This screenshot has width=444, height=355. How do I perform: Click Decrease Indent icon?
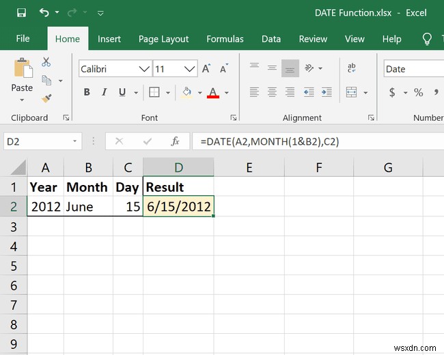[x=309, y=92]
